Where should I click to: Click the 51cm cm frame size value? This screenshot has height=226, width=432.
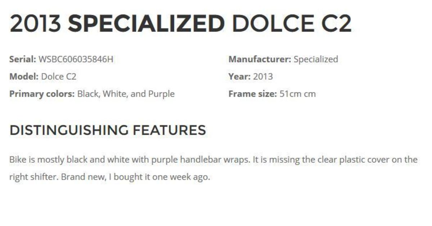coord(297,94)
